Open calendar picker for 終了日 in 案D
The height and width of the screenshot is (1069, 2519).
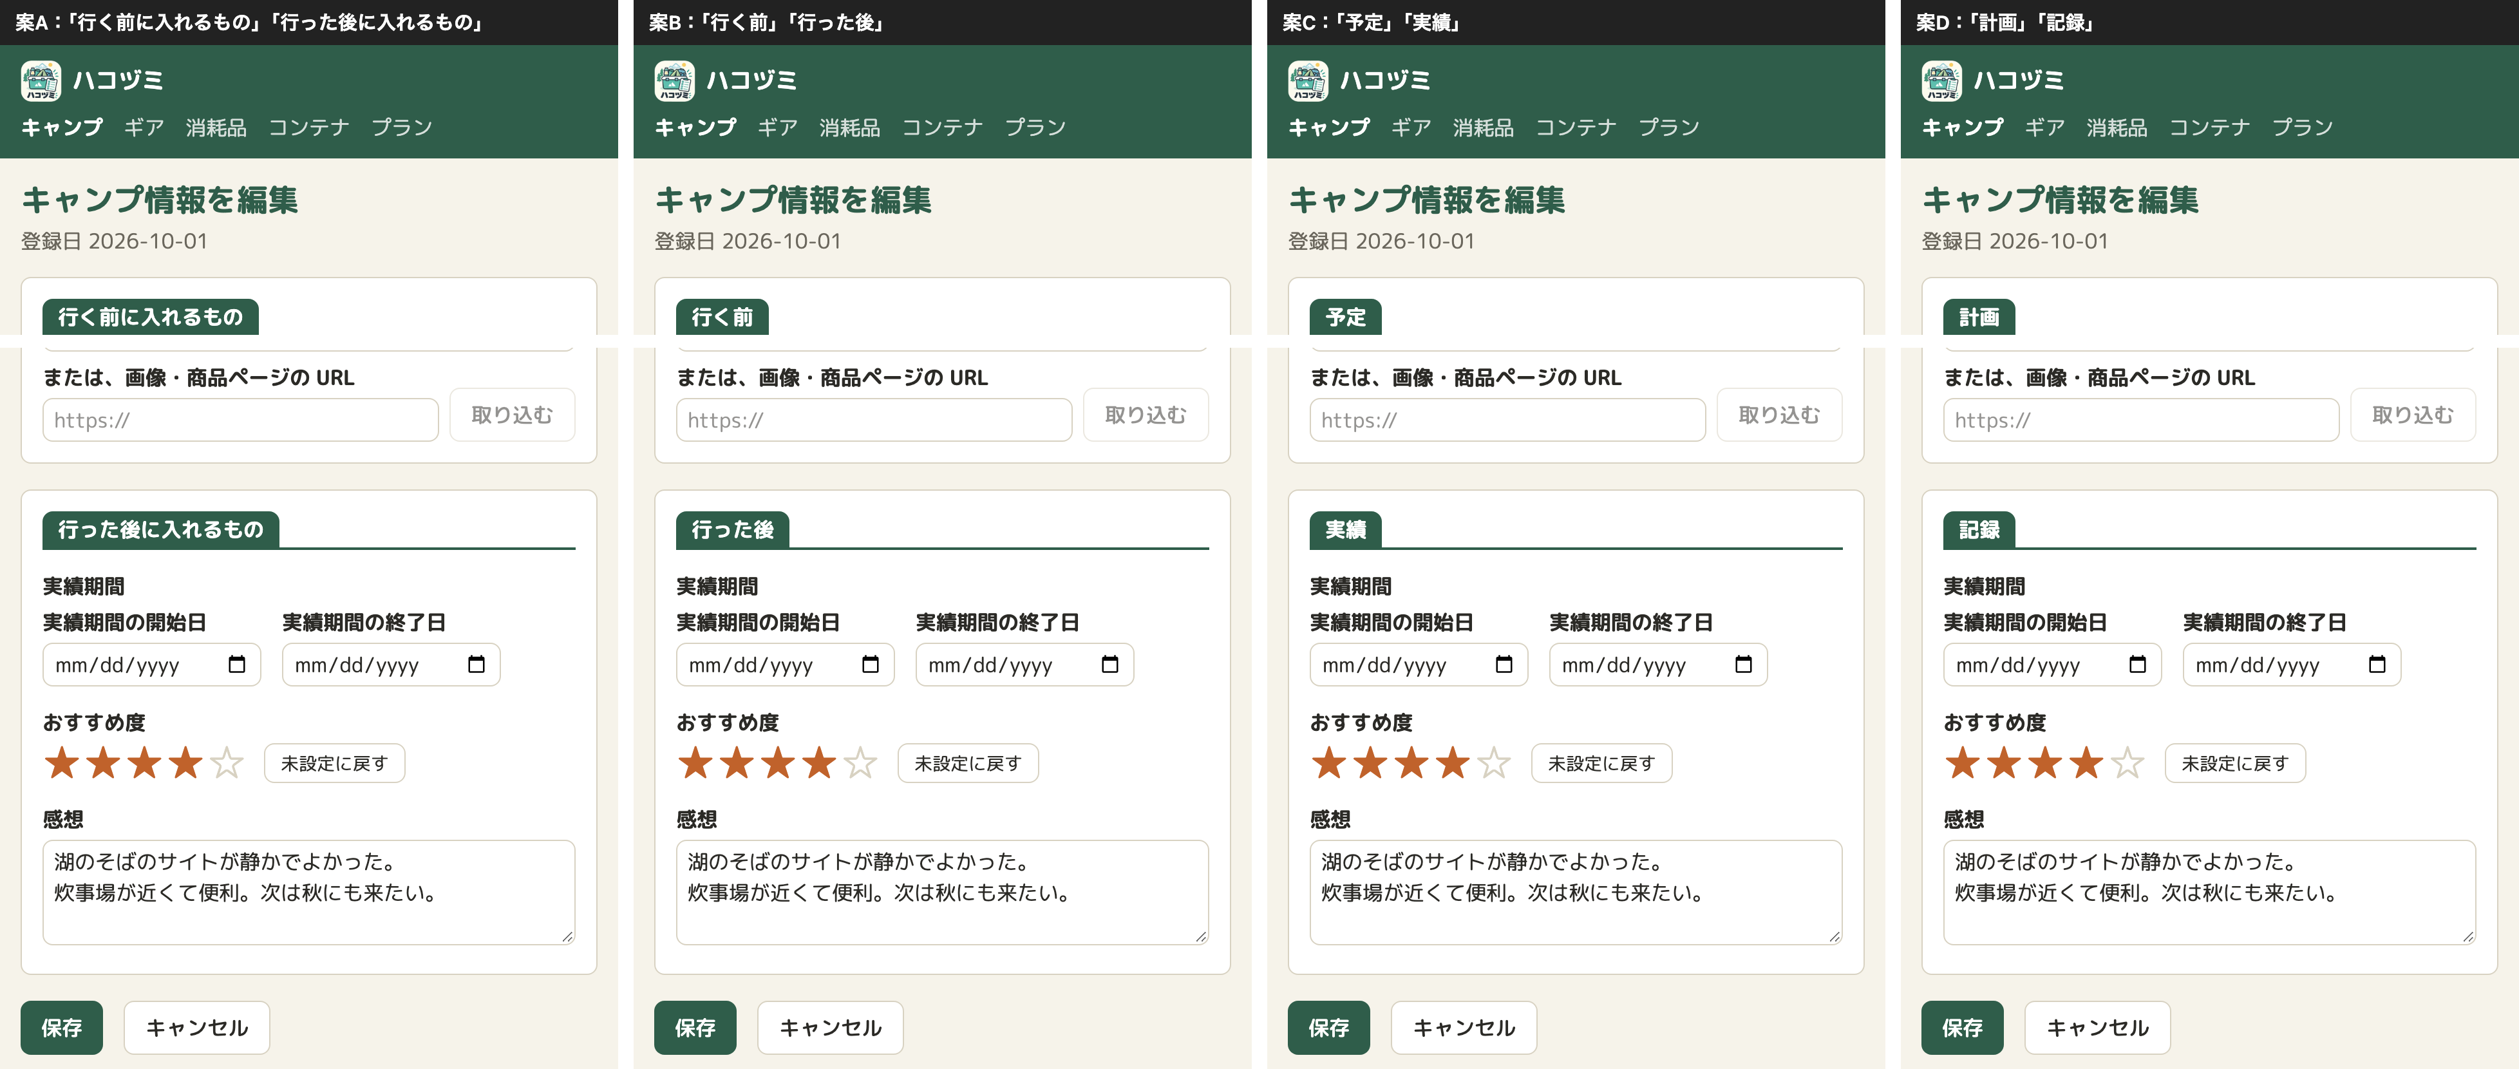2377,665
